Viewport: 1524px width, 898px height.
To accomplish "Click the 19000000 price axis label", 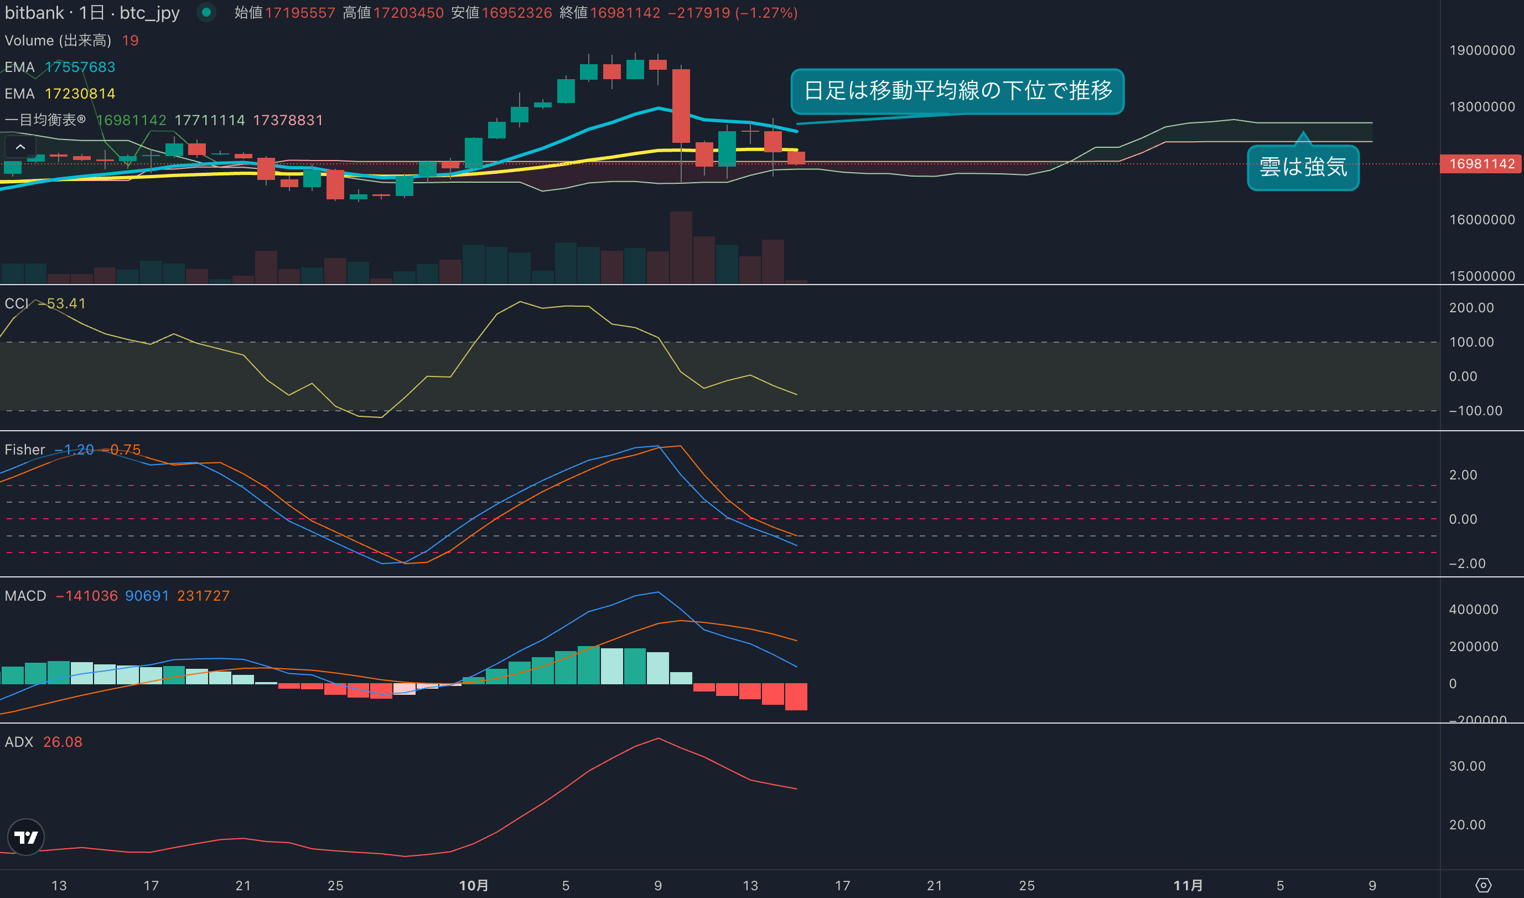I will click(x=1482, y=50).
